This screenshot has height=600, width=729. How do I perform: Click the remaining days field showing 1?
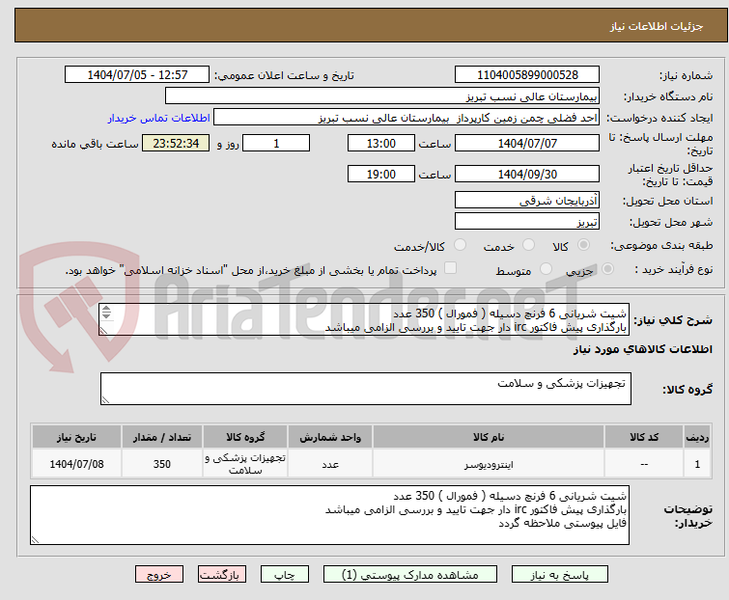[x=276, y=143]
